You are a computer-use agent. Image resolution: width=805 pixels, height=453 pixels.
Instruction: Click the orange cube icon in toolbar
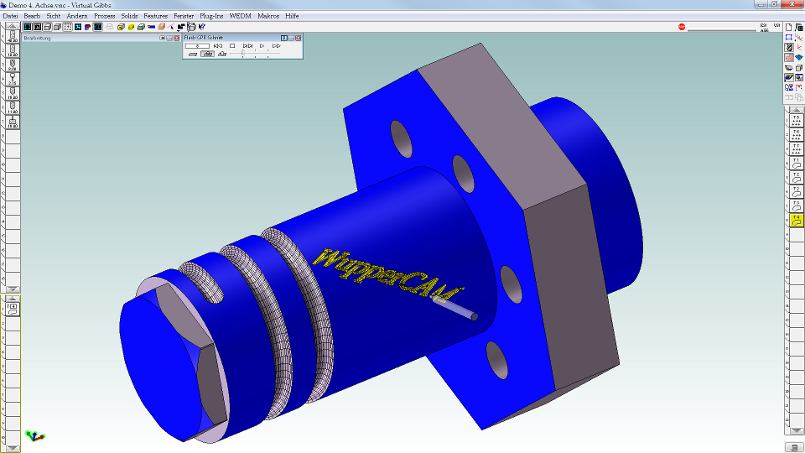tap(161, 27)
